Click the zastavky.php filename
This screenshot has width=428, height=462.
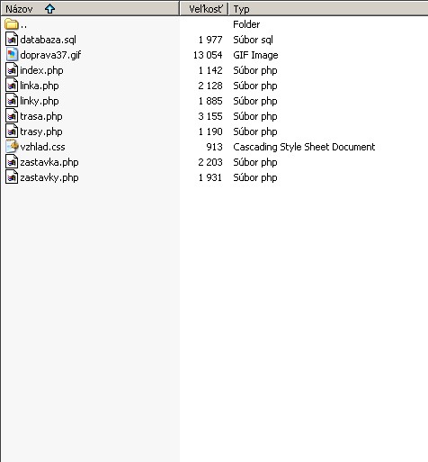(x=49, y=177)
